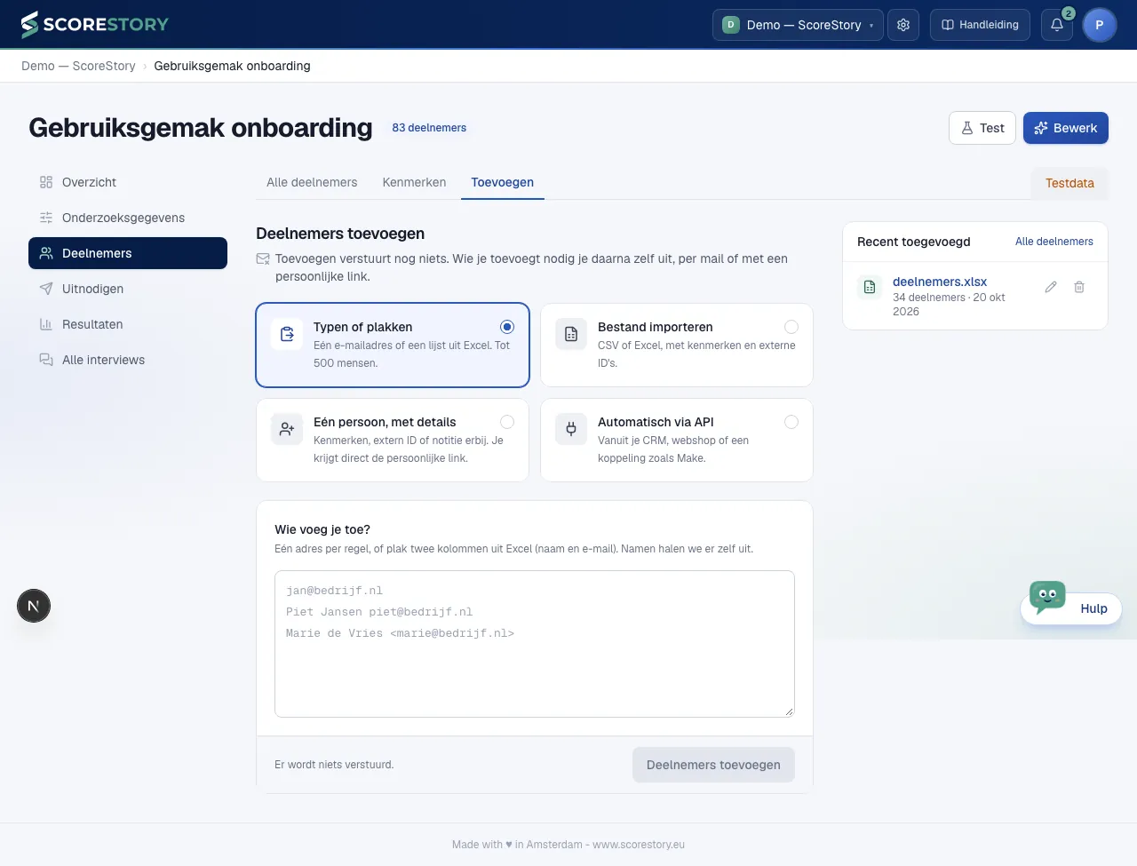Click the Demo — ScoreStory breadcrumb link

tap(78, 66)
